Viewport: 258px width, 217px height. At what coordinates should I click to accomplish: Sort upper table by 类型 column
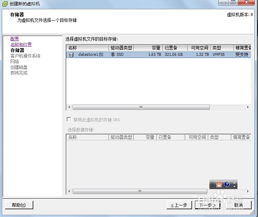222,48
